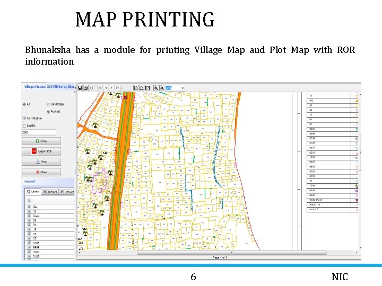Click the Area > 10 legend row

333,205
